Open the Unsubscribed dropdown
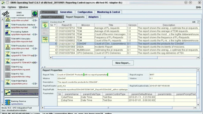Screen dimensions: 203x114 pyautogui.click(x=57, y=22)
